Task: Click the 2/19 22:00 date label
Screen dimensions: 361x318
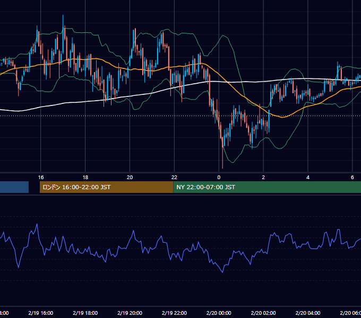Action: (174, 313)
